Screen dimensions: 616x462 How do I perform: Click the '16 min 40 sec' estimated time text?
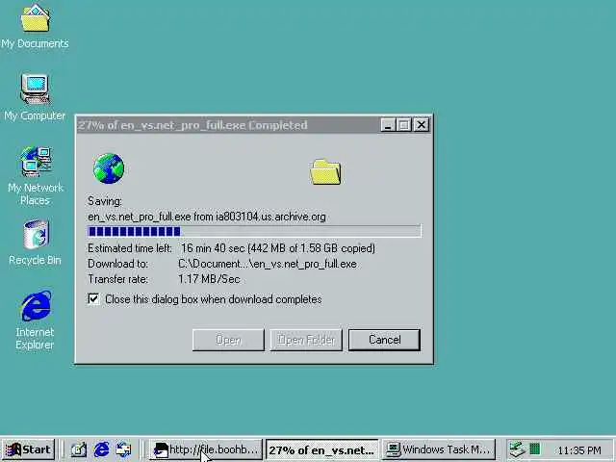[213, 248]
